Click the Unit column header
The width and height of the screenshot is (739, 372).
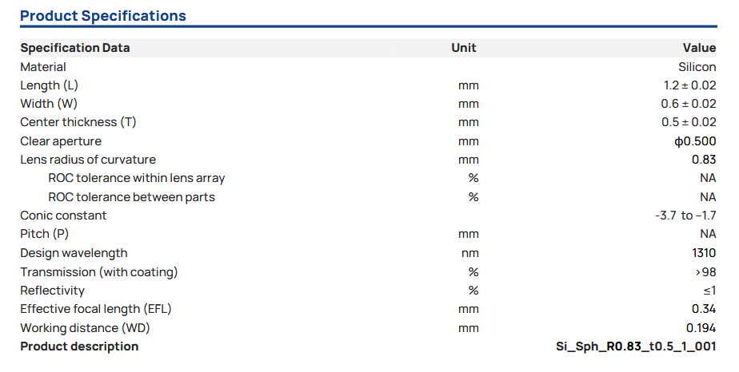pos(463,48)
